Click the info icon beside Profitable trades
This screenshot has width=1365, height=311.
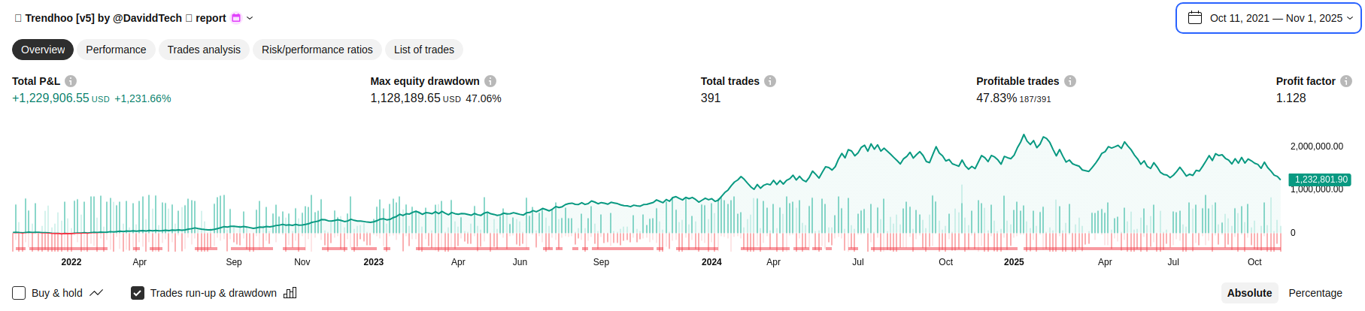click(x=1070, y=81)
